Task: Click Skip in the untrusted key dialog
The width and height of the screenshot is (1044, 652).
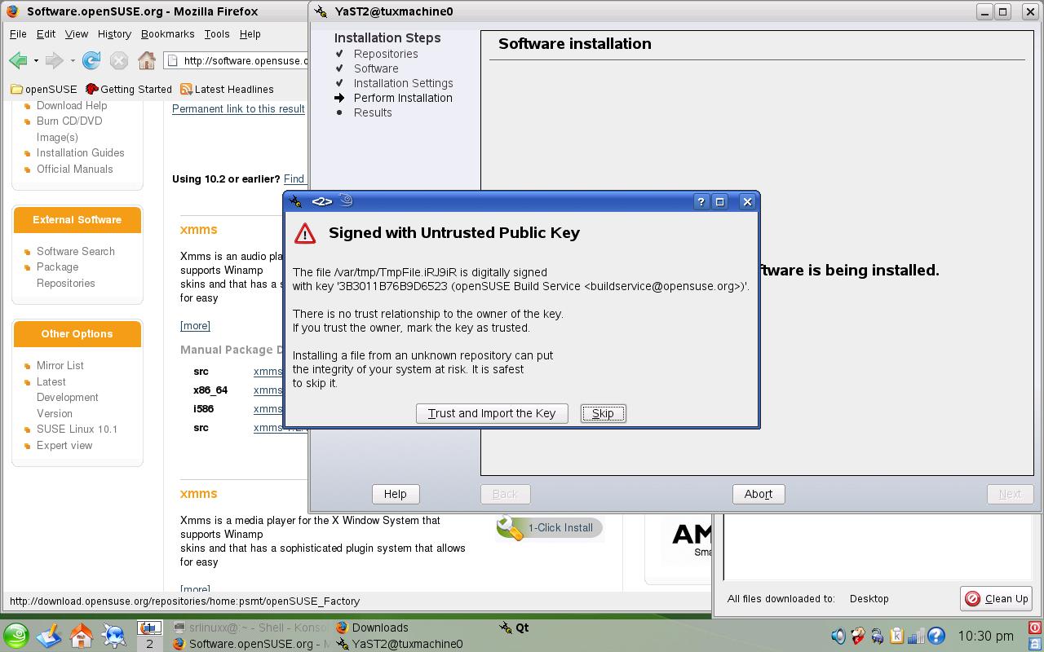Action: click(x=603, y=413)
